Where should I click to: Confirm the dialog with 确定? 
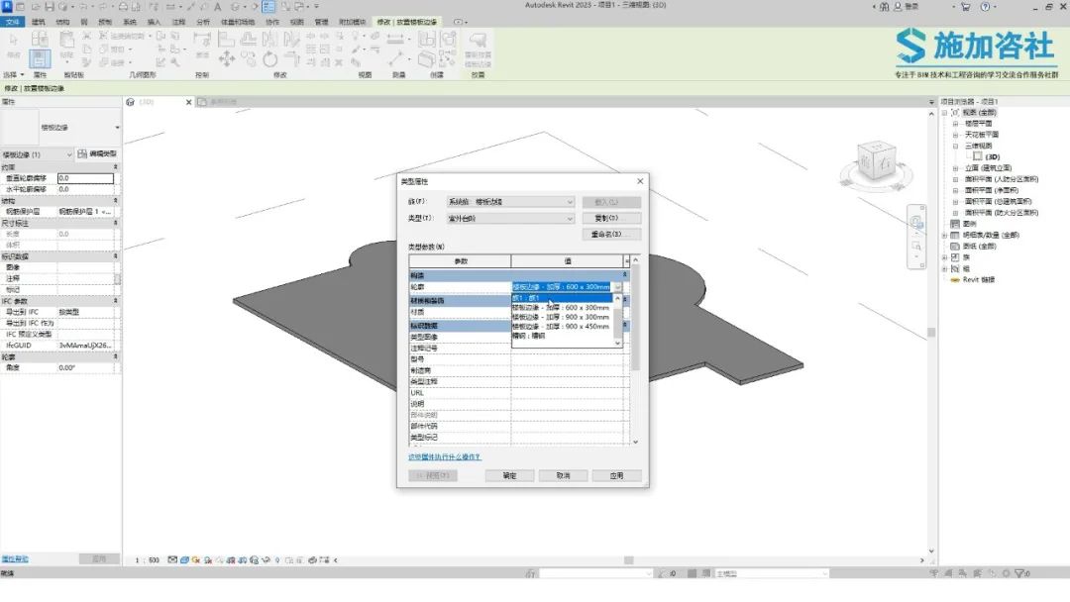coord(510,475)
